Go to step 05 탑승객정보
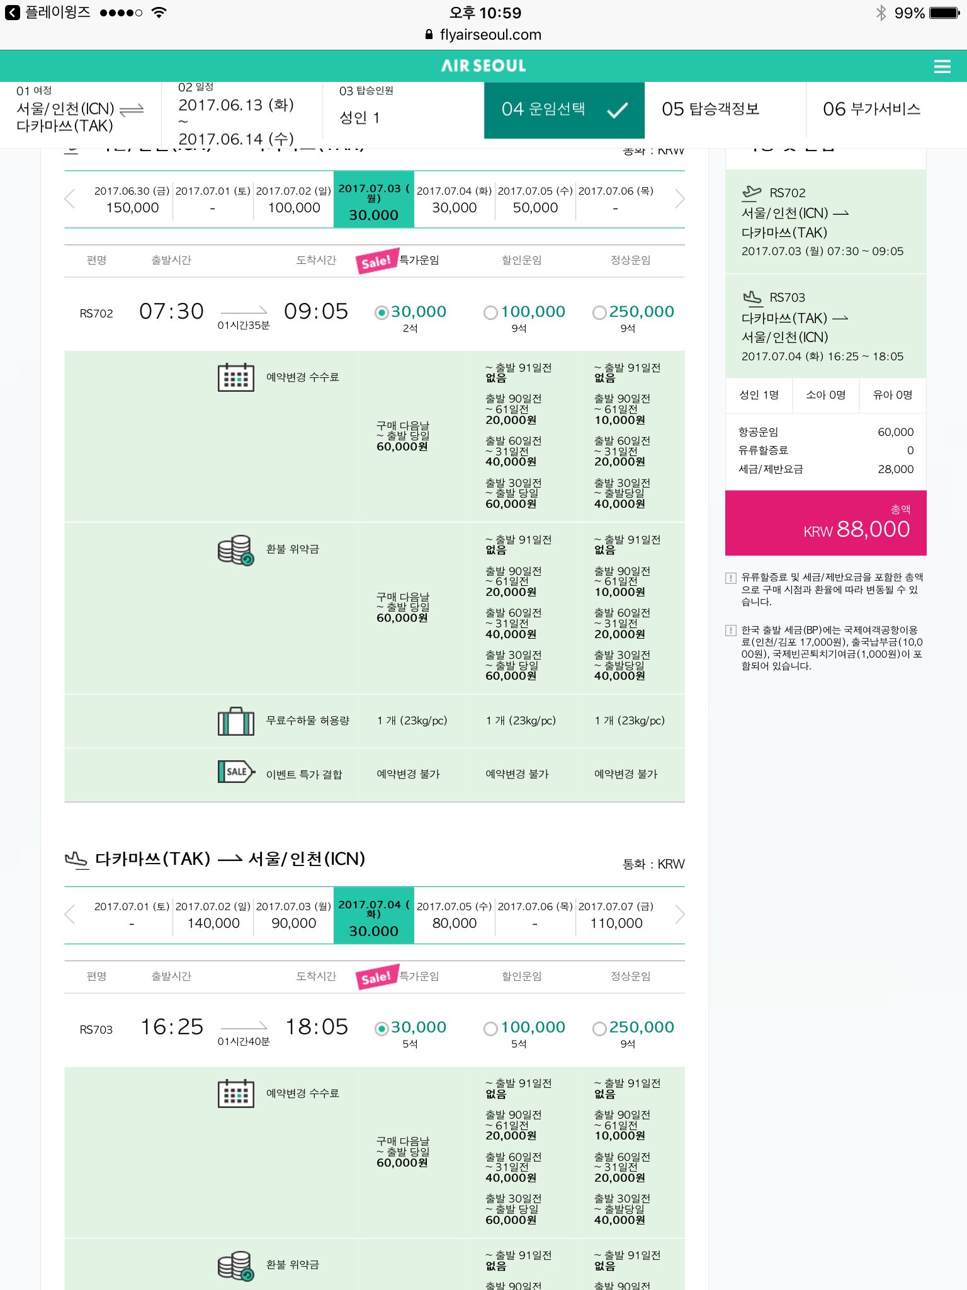967x1290 pixels. [x=711, y=110]
